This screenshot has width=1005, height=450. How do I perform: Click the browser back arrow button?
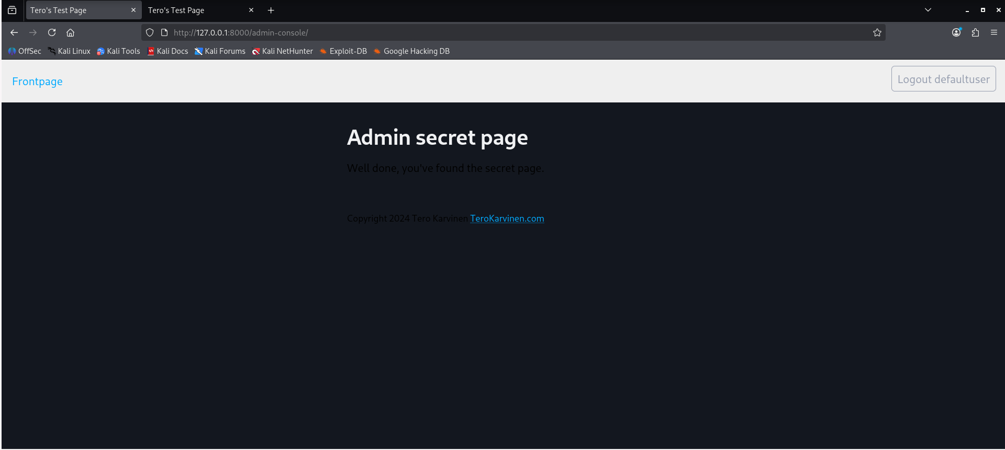[x=14, y=32]
